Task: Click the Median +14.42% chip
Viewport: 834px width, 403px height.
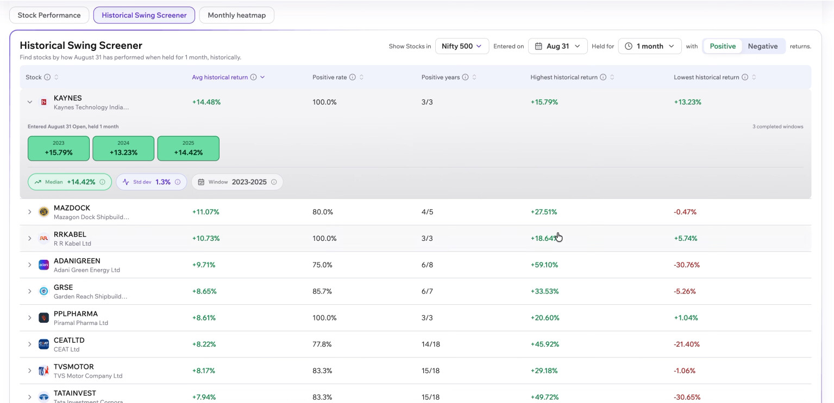Action: pyautogui.click(x=70, y=182)
